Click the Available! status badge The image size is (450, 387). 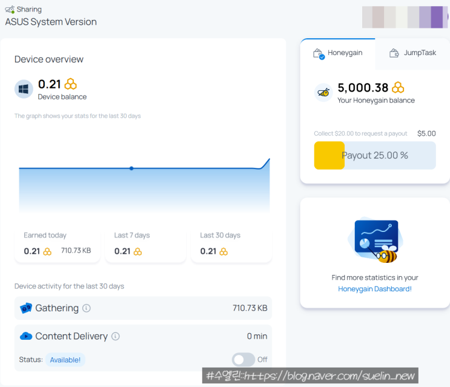(65, 360)
